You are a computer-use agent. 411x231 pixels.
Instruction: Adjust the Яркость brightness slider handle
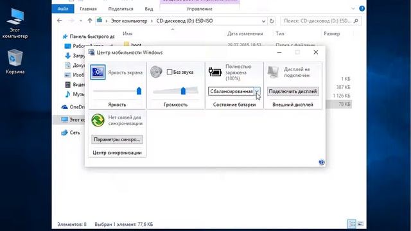(x=139, y=91)
